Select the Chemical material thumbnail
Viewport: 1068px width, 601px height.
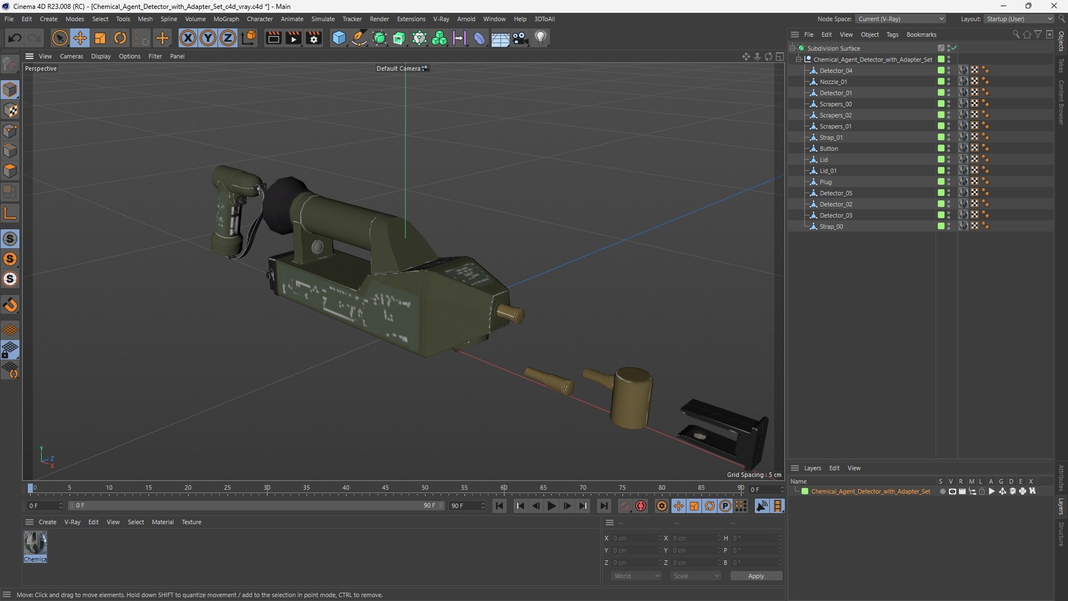(x=35, y=543)
